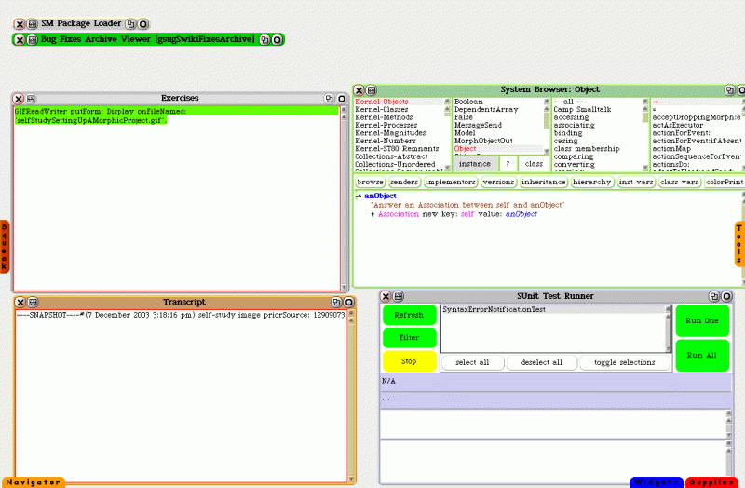Expand the System Browser window icon
Image resolution: width=745 pixels, height=488 pixels.
(729, 89)
